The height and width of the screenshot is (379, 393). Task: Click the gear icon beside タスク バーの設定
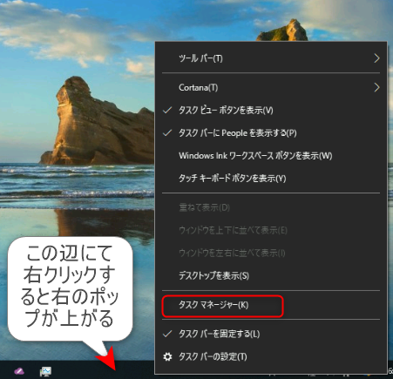(x=167, y=356)
